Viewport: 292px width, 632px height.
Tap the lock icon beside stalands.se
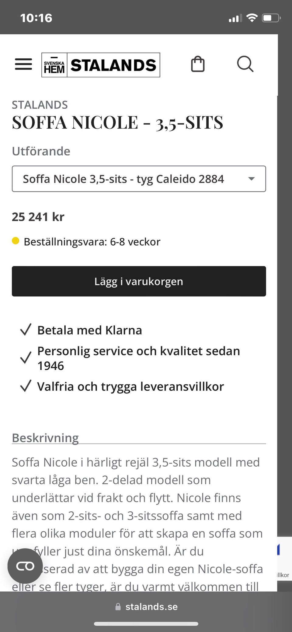pos(118,607)
